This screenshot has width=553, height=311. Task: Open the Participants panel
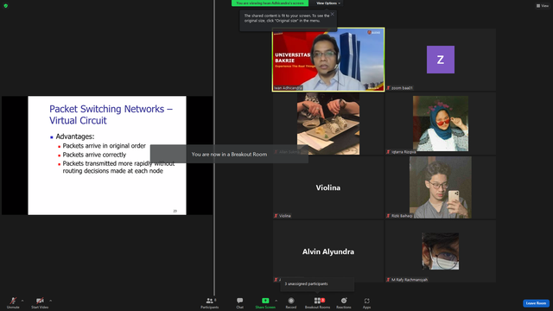tap(209, 302)
